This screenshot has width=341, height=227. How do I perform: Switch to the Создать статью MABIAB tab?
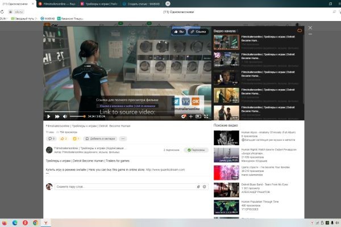pos(141,4)
